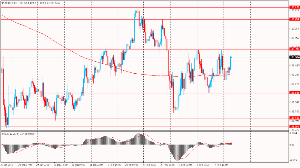
Task: Click the 31 Jan 23:00 time label
Action: (96, 165)
